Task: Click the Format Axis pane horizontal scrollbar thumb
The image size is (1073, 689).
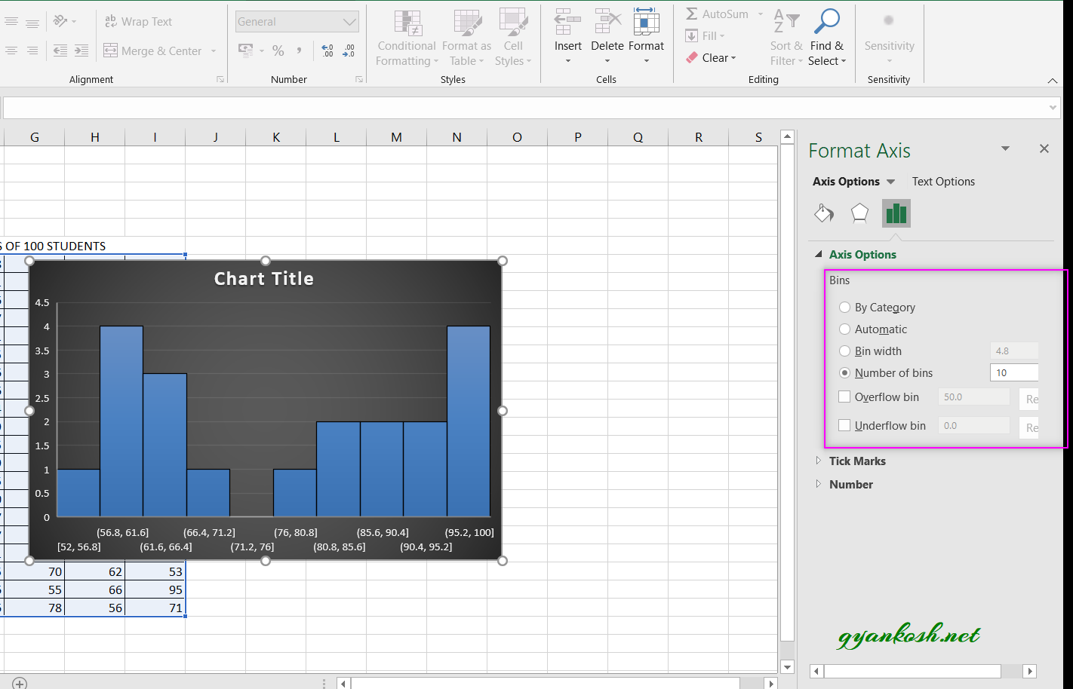Action: 912,671
